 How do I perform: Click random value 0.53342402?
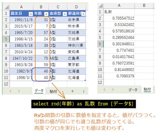coord(119,25)
